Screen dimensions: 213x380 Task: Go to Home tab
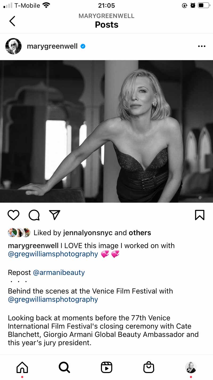pyautogui.click(x=22, y=367)
